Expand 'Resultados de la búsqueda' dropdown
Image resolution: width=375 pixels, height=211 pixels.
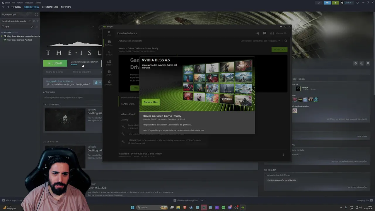click(x=16, y=21)
